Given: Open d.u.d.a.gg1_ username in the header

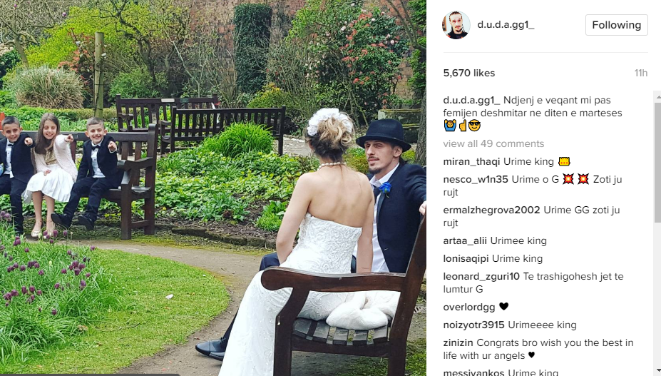Looking at the screenshot, I should coord(506,25).
